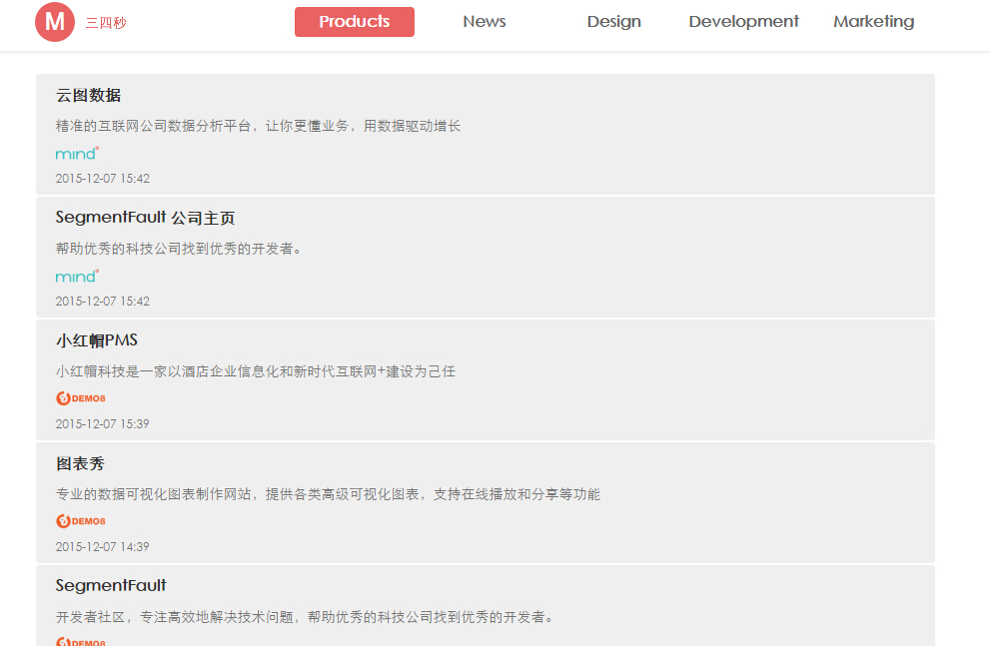Open the Products tab
This screenshot has height=646, width=989.
354,22
